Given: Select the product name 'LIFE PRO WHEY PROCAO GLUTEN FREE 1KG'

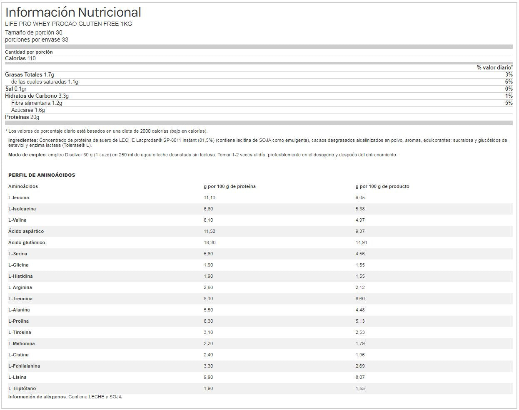Looking at the screenshot, I should (x=68, y=24).
